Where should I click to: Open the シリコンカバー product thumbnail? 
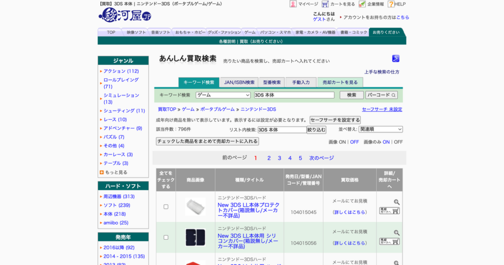(195, 237)
